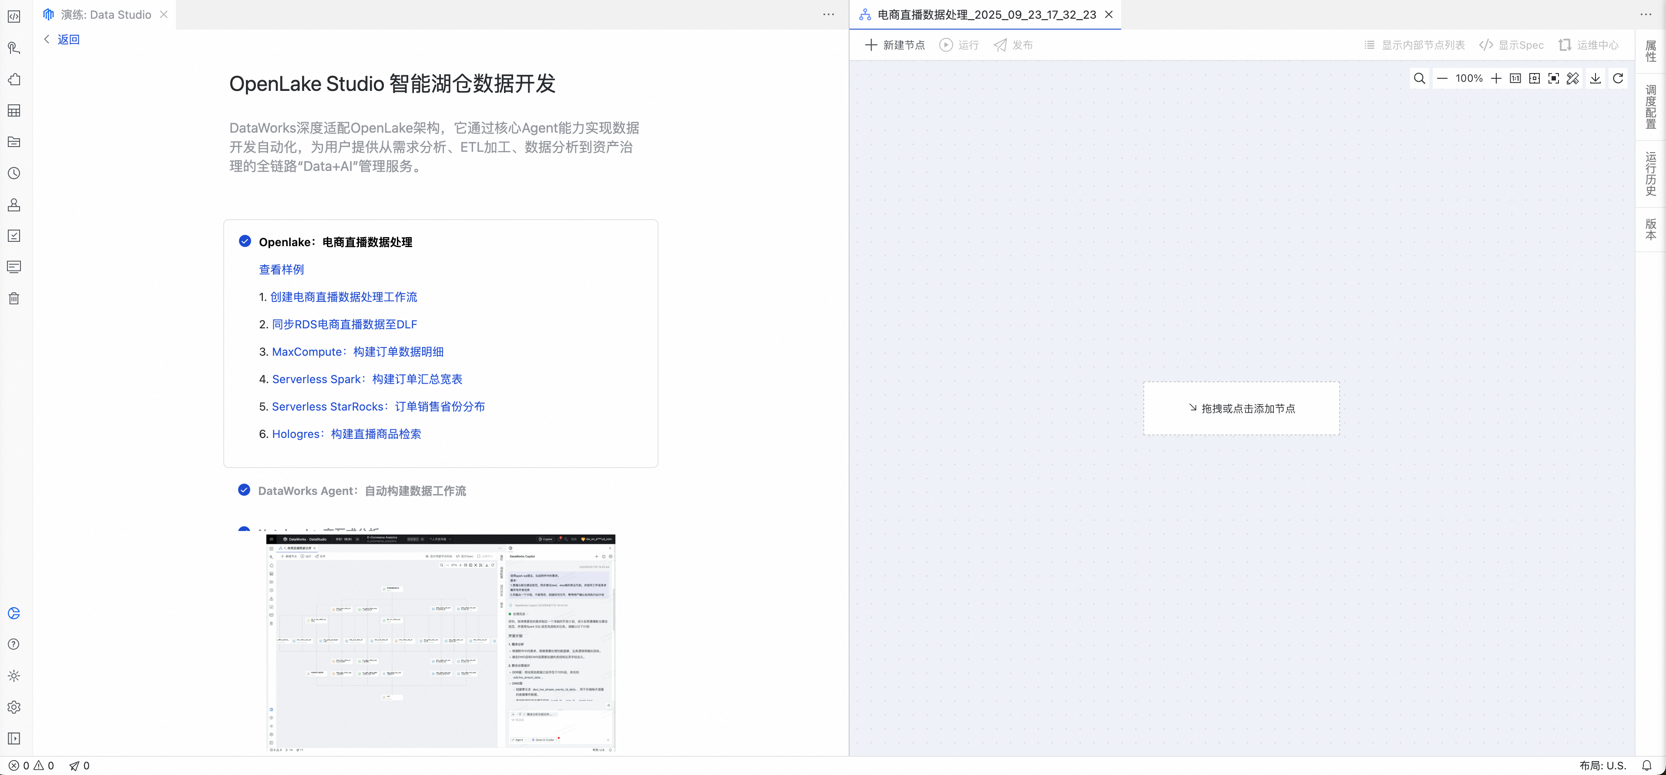Select the 电商直播数据处理 workflow tab
The height and width of the screenshot is (775, 1666).
click(986, 14)
